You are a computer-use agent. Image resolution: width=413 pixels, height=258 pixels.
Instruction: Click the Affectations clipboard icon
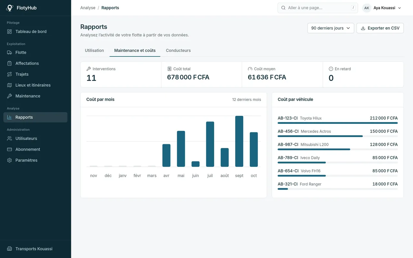9,64
